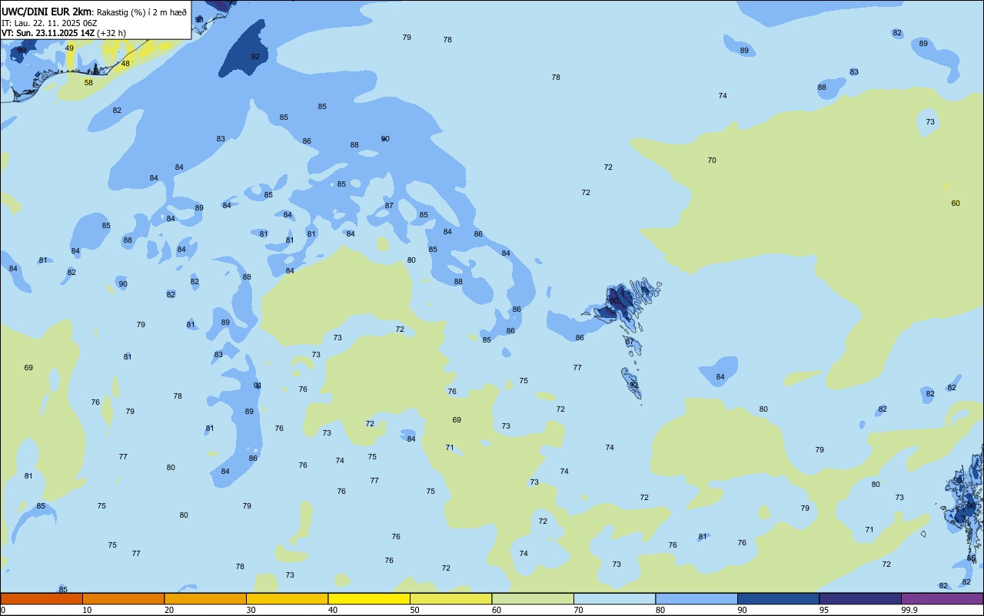Click the map value '58'

tap(88, 83)
